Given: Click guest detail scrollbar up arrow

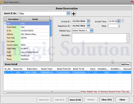Looking at the screenshot, I should 51,18.
